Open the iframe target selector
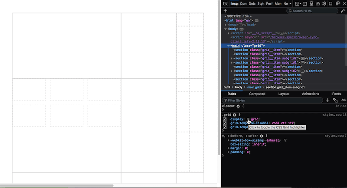This screenshot has width=347, height=188. (x=298, y=3)
